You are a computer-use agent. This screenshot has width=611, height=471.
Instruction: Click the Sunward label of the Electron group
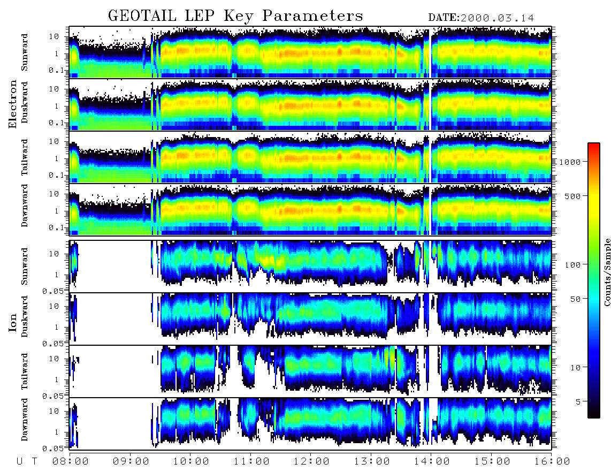coord(25,52)
